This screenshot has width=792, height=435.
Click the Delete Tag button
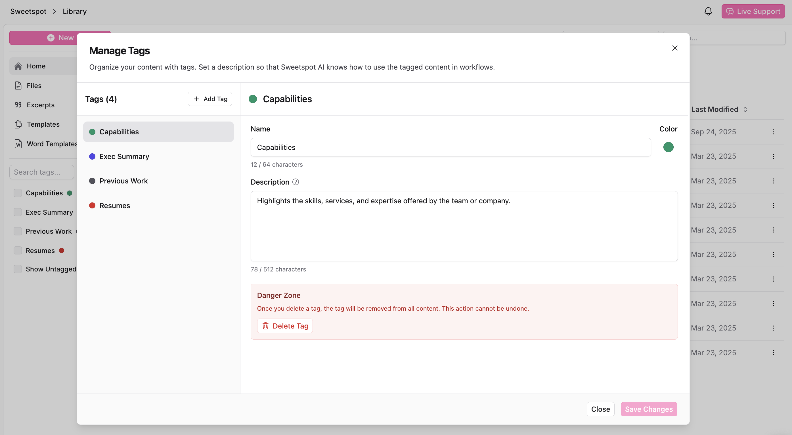point(285,326)
